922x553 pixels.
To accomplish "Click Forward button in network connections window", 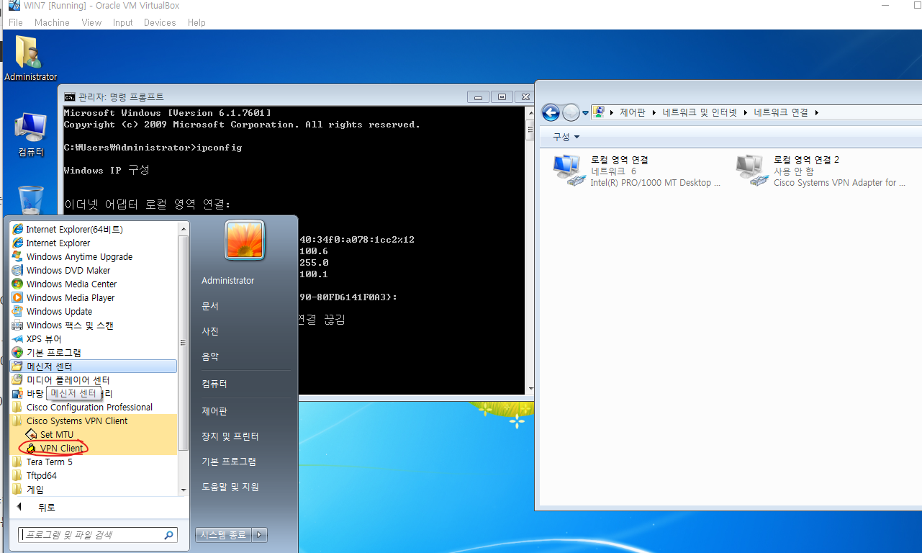I will tap(571, 112).
